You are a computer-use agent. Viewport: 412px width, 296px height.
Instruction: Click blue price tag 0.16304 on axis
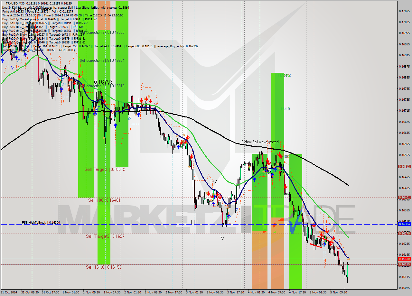point(404,224)
